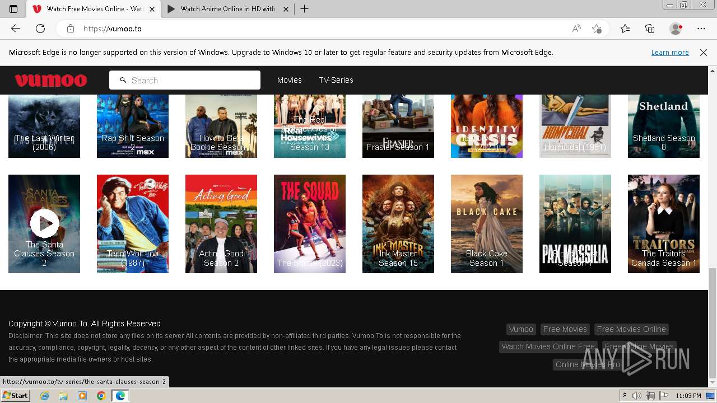Open The Traitors Canada Season 1 poster
This screenshot has height=403, width=717.
pyautogui.click(x=664, y=224)
